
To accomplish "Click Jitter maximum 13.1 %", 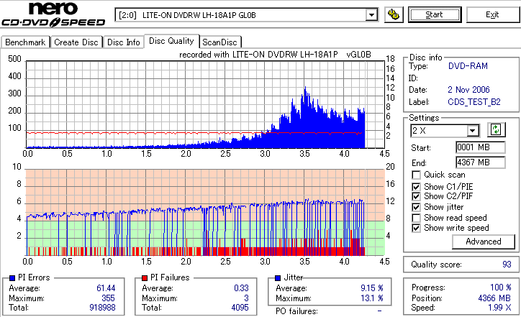I will pos(372,298).
